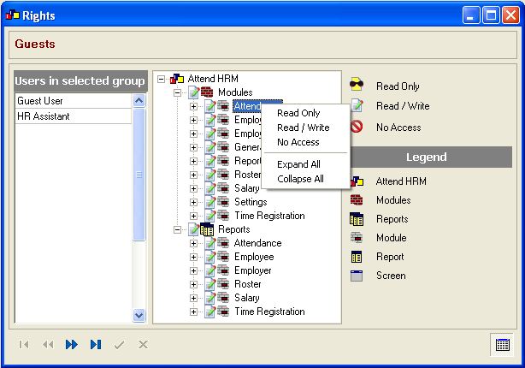Expand the Salary module under Modules
This screenshot has width=525, height=368.
click(193, 188)
